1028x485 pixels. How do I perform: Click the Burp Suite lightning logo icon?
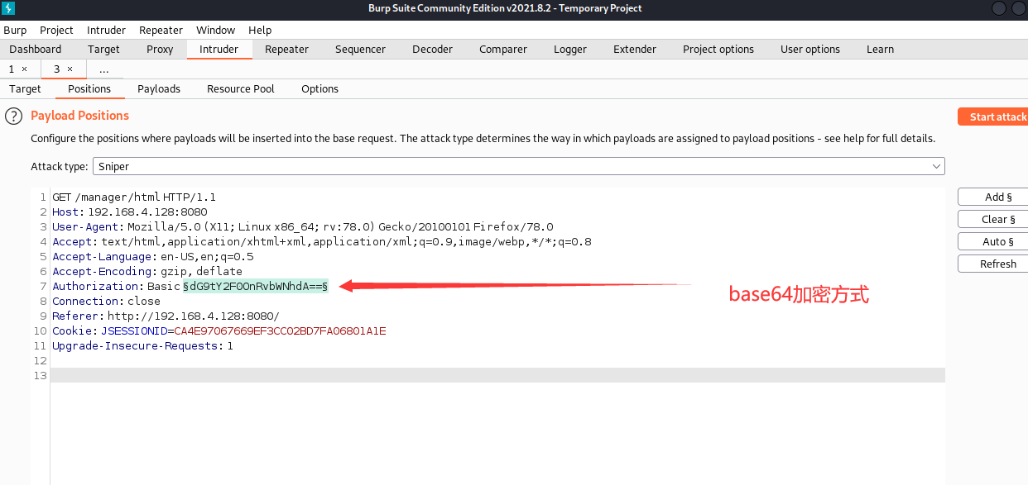[x=10, y=8]
